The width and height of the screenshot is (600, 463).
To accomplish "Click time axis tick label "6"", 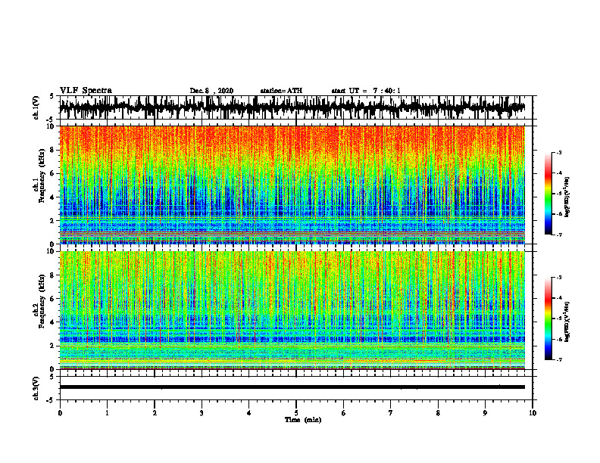I will click(x=344, y=413).
